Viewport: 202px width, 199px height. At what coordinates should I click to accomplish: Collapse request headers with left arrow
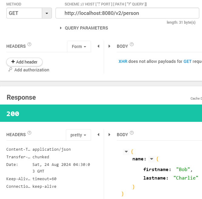tap(98, 46)
